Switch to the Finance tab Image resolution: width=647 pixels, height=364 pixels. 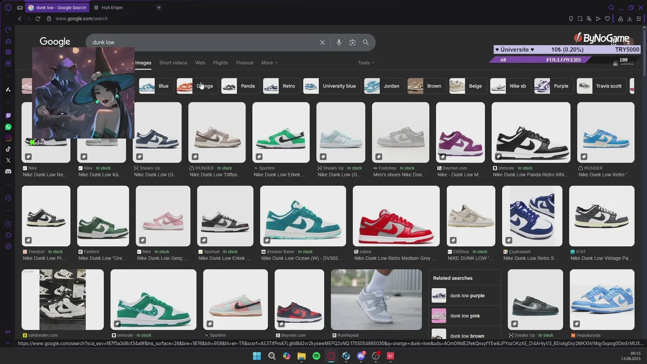(x=245, y=63)
